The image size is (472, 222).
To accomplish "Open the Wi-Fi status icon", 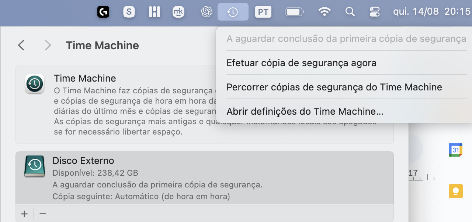I will pyautogui.click(x=324, y=12).
